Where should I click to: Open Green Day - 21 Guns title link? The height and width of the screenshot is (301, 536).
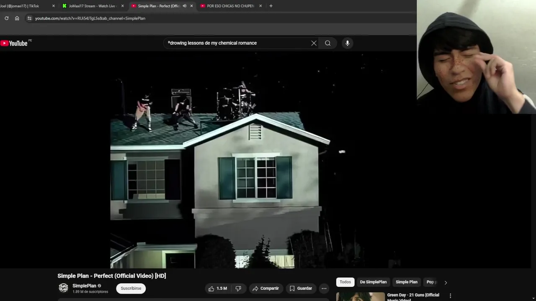pos(413,297)
